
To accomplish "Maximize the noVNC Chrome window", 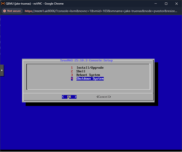I will (166, 4).
